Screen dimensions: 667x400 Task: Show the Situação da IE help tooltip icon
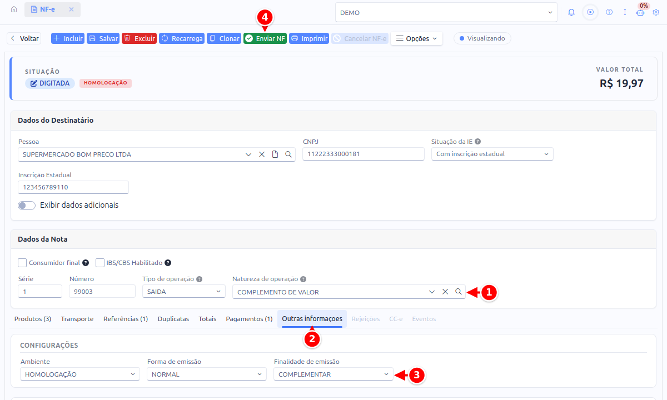click(478, 142)
